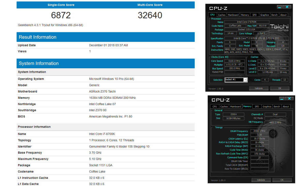Click the Taichi series logo
Screen dimensions: 300x186
[x=279, y=28]
